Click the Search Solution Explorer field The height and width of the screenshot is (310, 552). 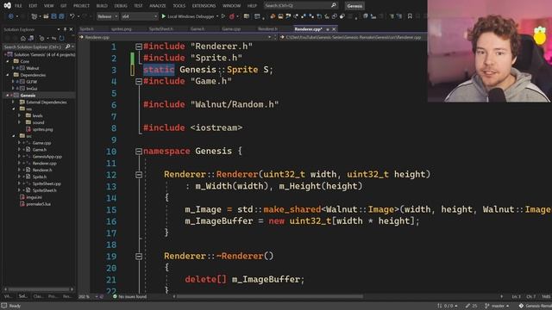(x=34, y=46)
